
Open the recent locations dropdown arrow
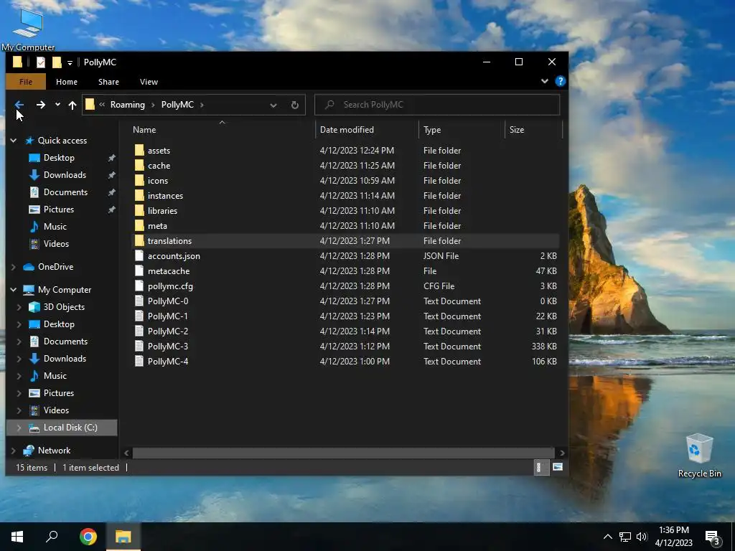(x=57, y=105)
